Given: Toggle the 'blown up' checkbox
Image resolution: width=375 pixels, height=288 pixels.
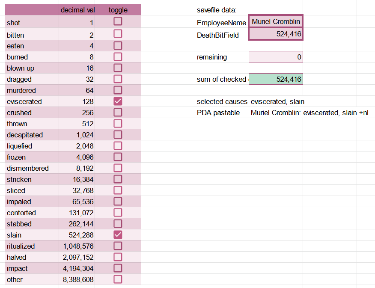Looking at the screenshot, I should [x=118, y=68].
